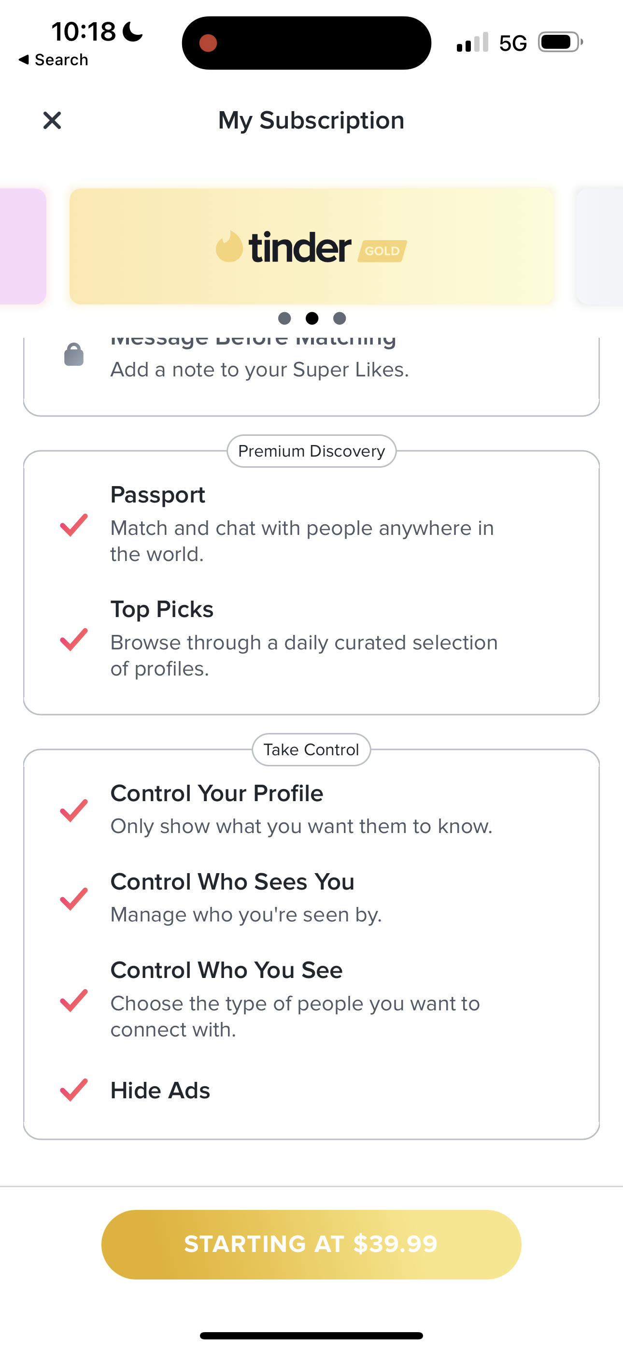The width and height of the screenshot is (623, 1351).
Task: Tap the Take Control section label
Action: click(311, 750)
